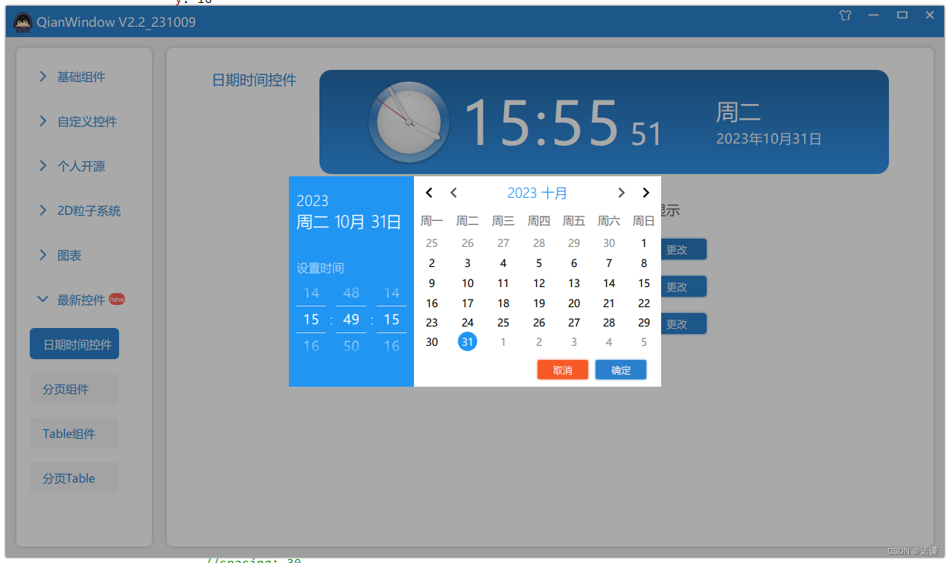Open the 2023 十月 calendar header
This screenshot has height=563, width=950.
[537, 193]
